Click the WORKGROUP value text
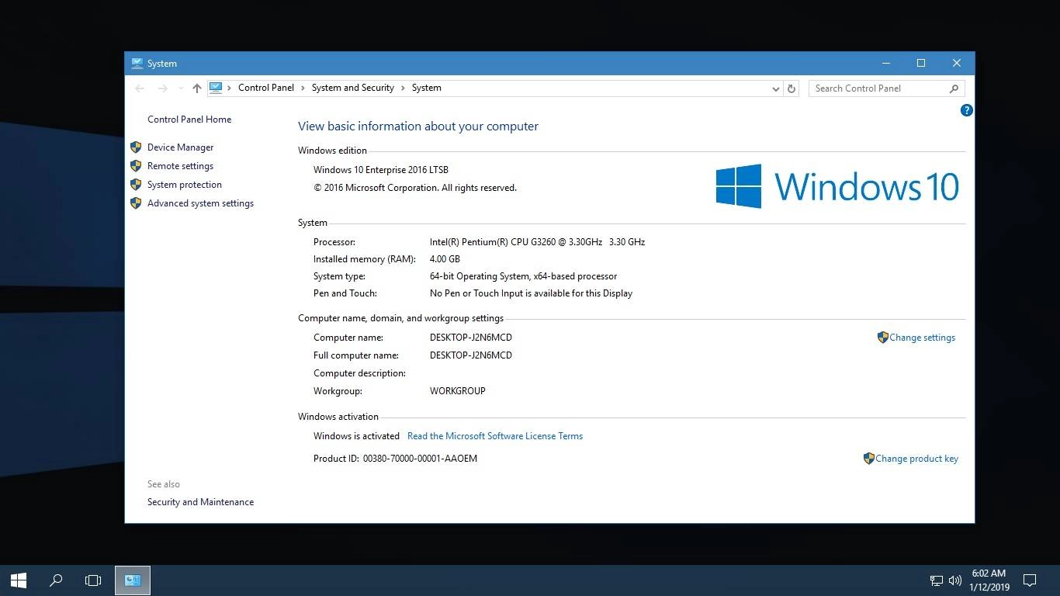This screenshot has width=1060, height=596. click(458, 391)
